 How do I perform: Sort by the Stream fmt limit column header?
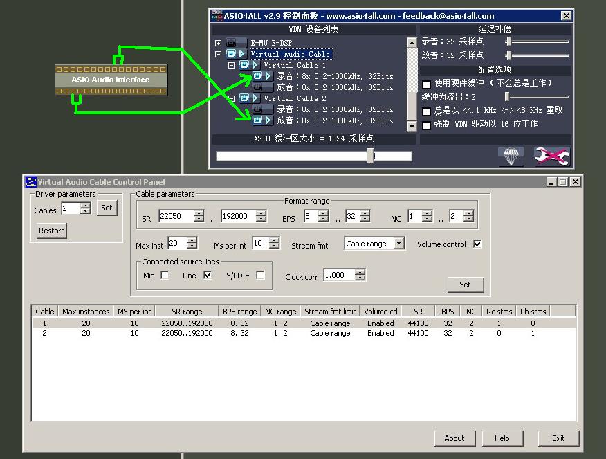tap(330, 312)
